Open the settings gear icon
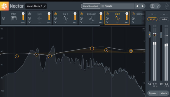Viewport: 170px width, 97px height. (152, 6)
